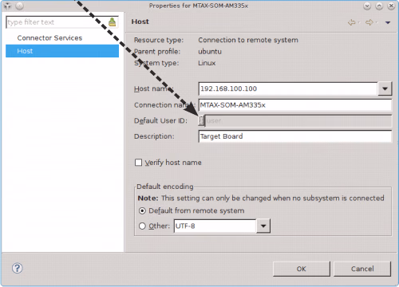
Task: Clear the filter text with broom icon
Action: click(113, 22)
